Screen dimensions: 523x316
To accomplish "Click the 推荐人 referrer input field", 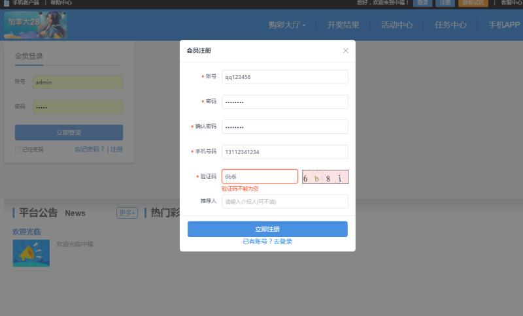I will [x=285, y=202].
